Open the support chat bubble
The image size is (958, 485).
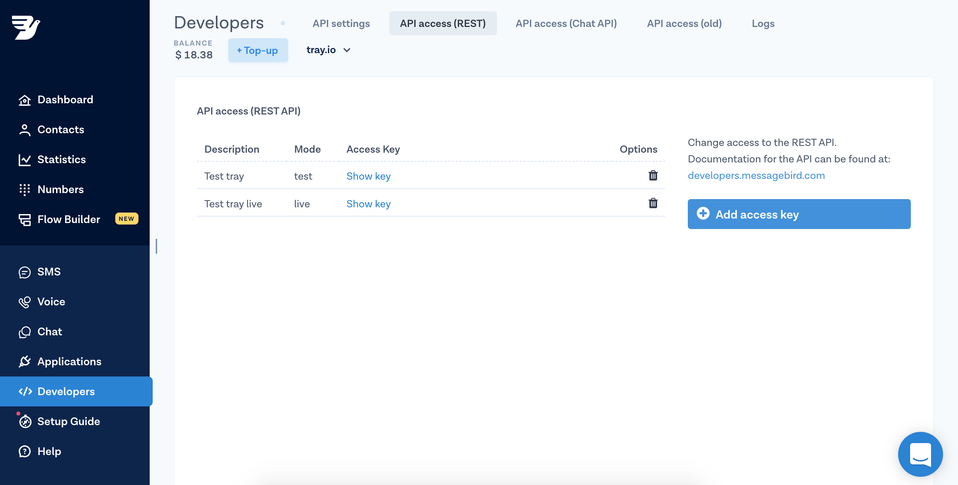920,454
